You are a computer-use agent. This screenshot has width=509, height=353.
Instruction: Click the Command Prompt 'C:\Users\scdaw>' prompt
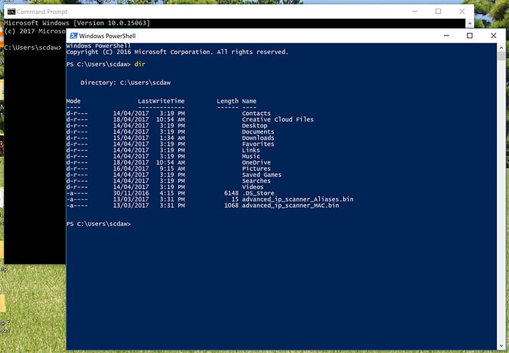pos(33,48)
